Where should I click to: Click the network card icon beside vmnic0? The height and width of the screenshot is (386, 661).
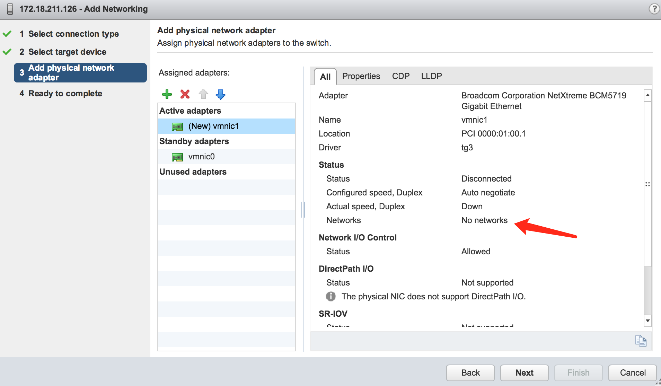[x=178, y=157]
